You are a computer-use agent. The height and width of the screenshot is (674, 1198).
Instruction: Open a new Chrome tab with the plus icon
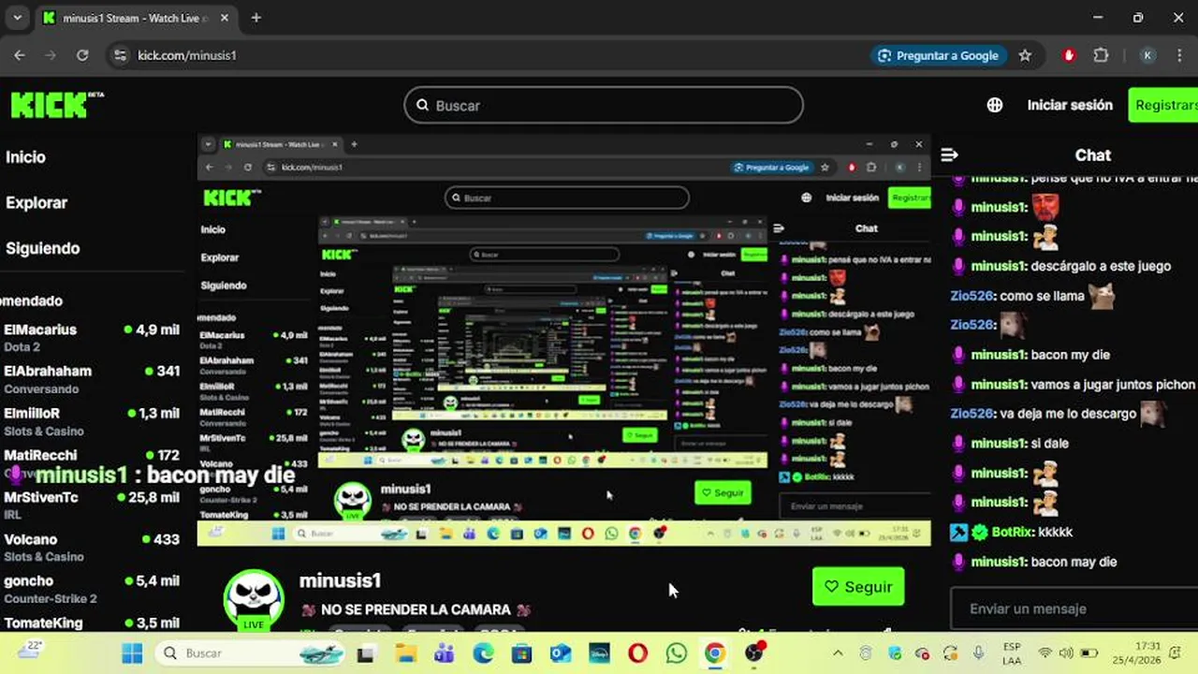pos(256,18)
